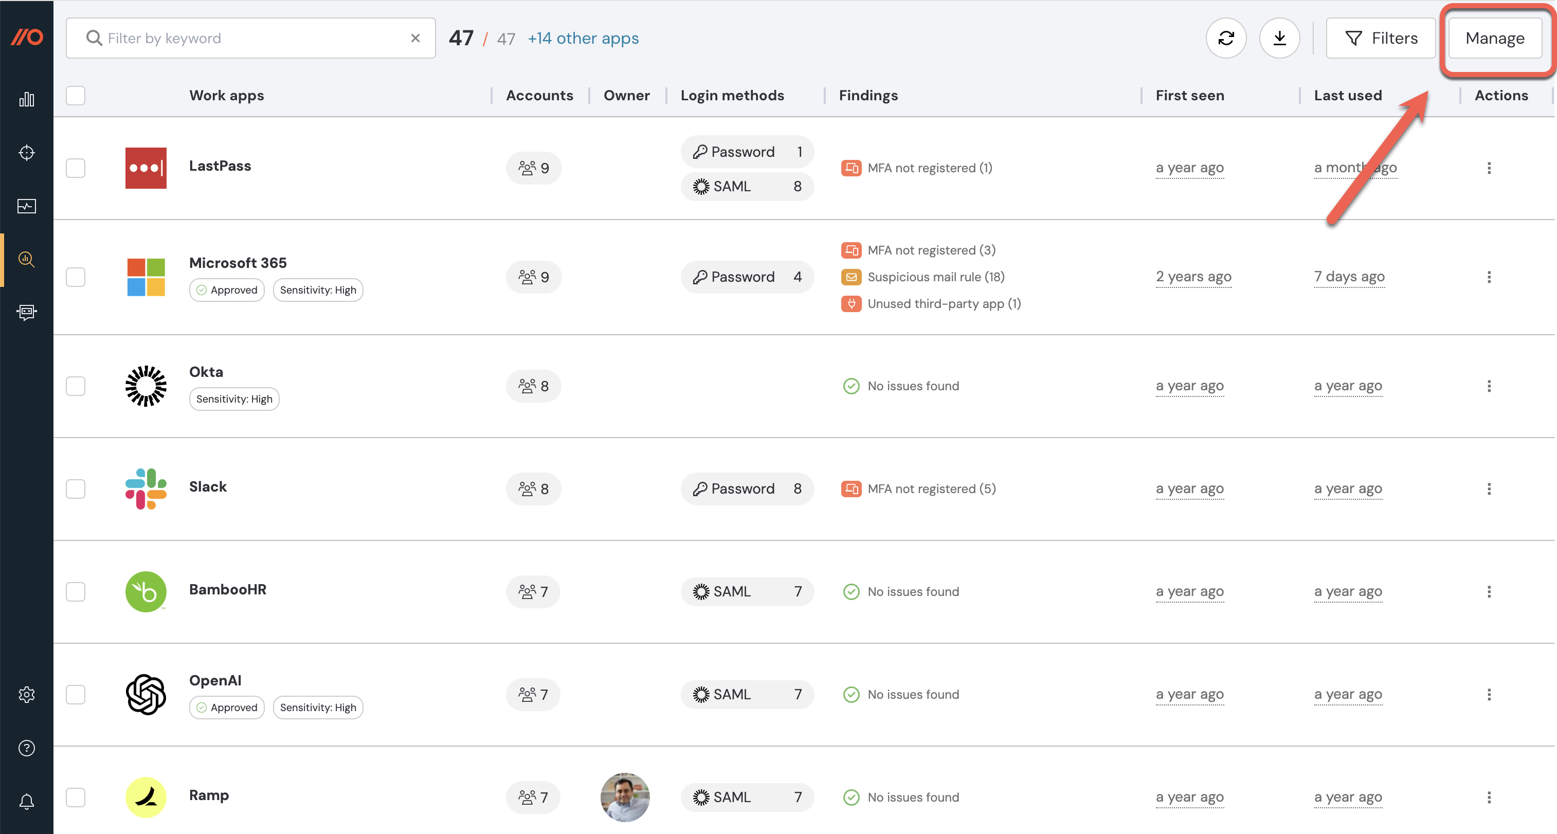Viewport: 1557px width, 834px height.
Task: Sort by Accounts column header
Action: point(539,95)
